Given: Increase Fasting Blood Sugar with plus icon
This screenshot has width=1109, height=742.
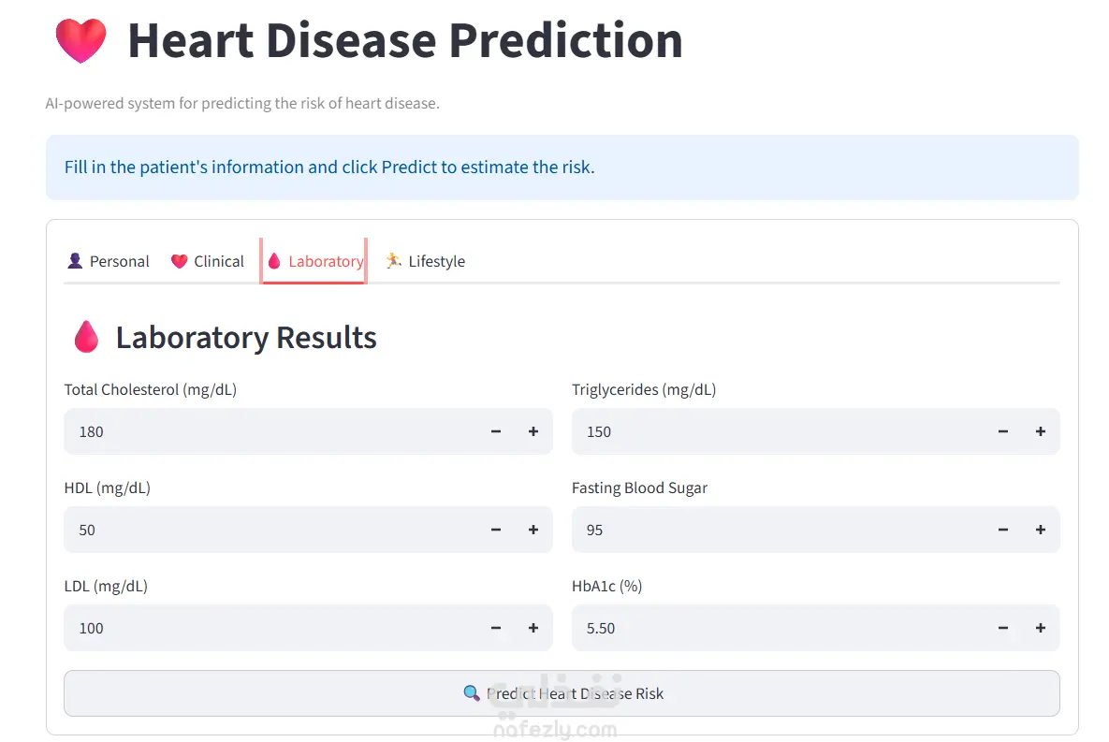Looking at the screenshot, I should click(1041, 530).
